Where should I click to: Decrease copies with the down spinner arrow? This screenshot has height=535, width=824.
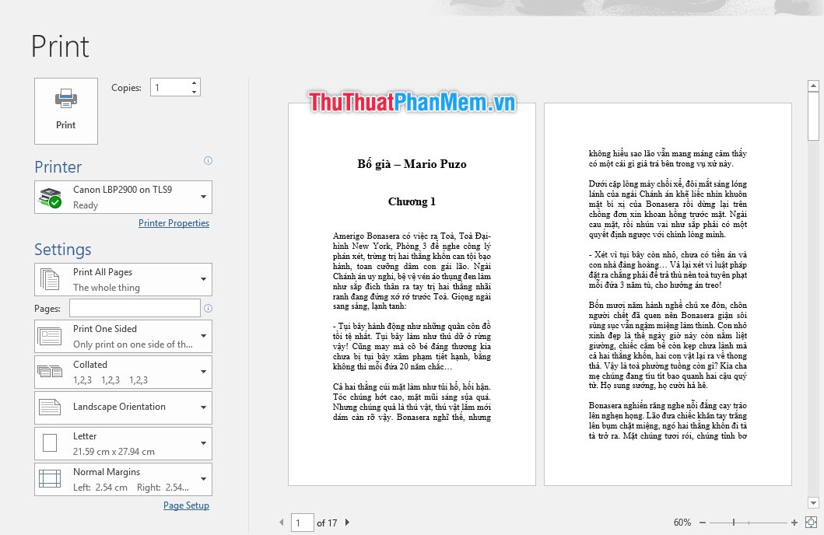coord(194,91)
